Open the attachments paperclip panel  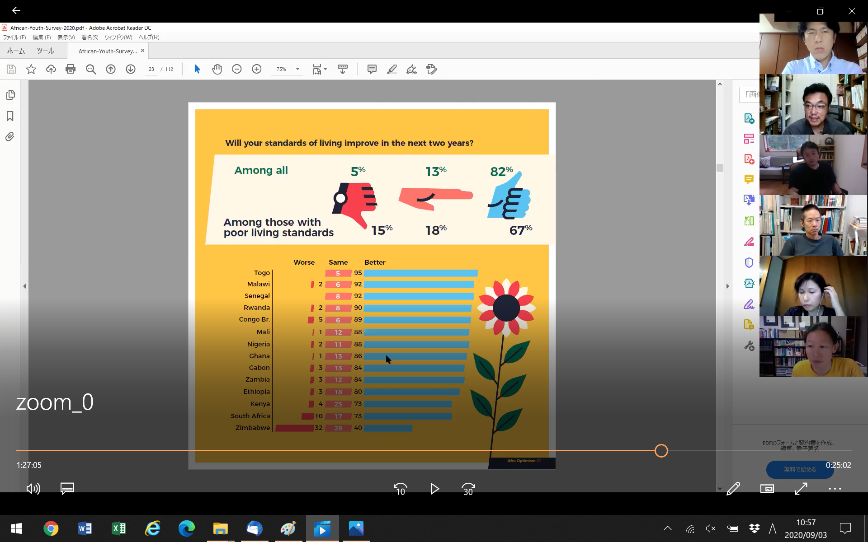tap(10, 136)
